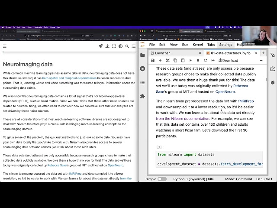
Task: Open JupyterLab Run menu
Action: (185, 45)
